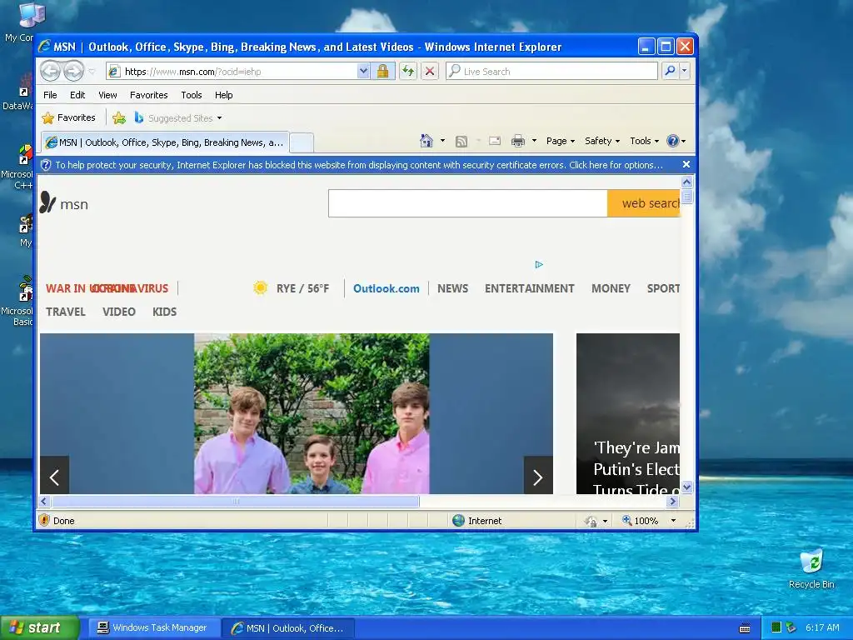853x640 pixels.
Task: Click the vertical scrollbar up arrow
Action: (x=686, y=182)
